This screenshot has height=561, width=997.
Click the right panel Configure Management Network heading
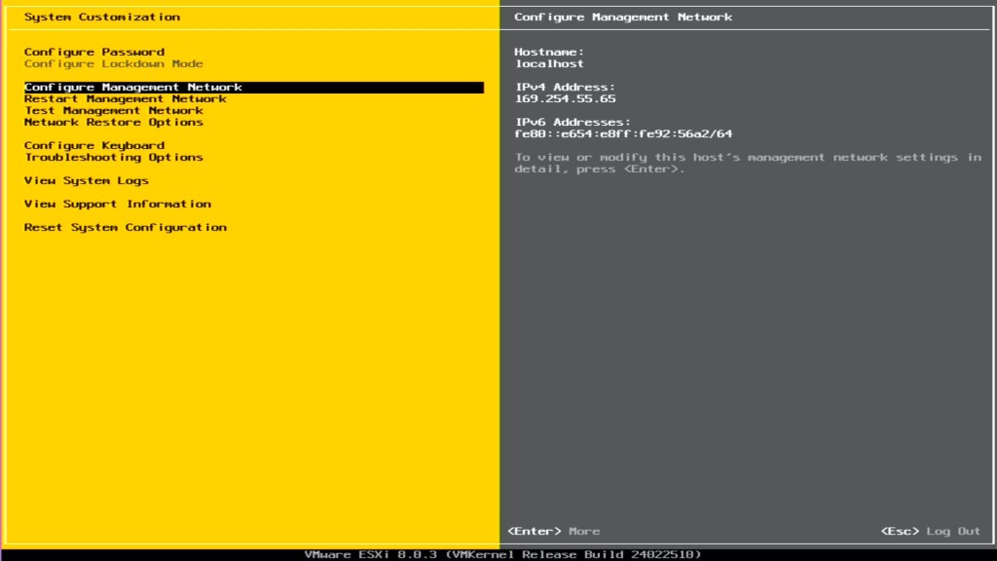pyautogui.click(x=623, y=18)
